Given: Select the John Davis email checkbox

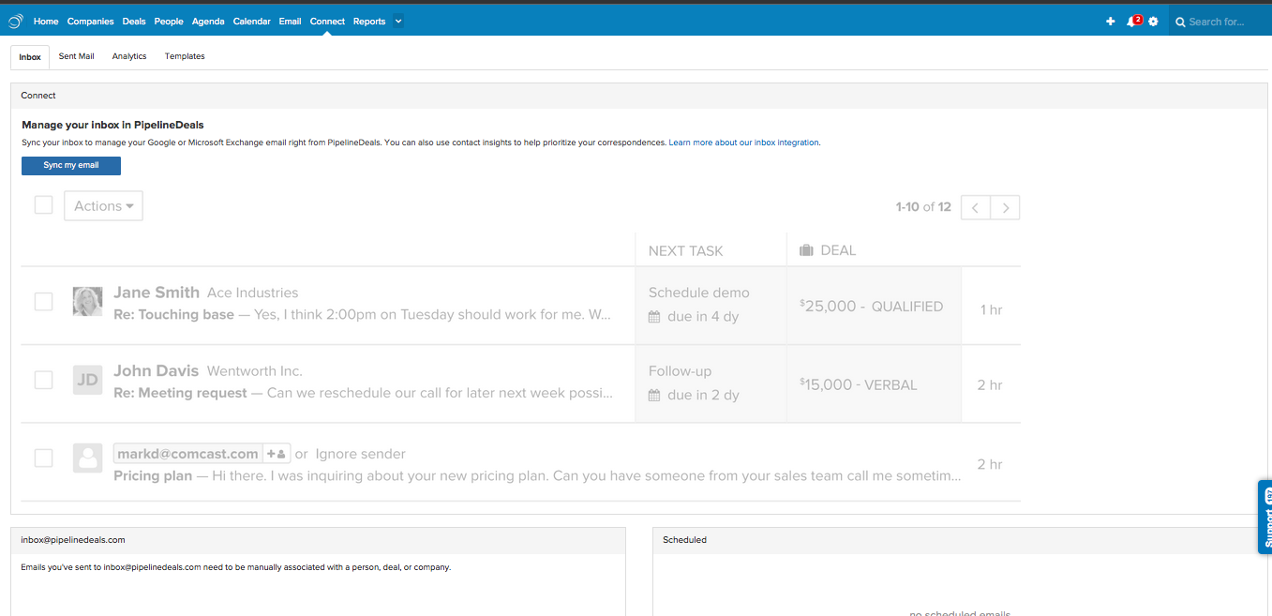Looking at the screenshot, I should point(43,380).
